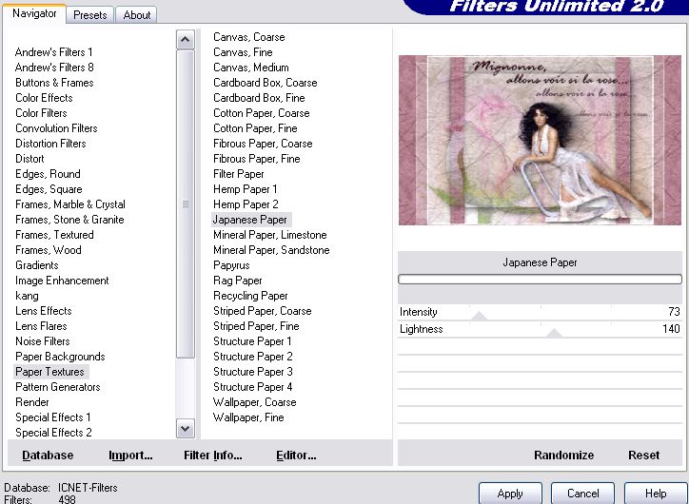Select the Navigator tab
The height and width of the screenshot is (504, 689).
[34, 14]
